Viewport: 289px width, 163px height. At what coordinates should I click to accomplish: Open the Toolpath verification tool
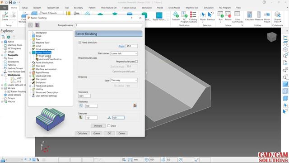pyautogui.click(x=176, y=16)
